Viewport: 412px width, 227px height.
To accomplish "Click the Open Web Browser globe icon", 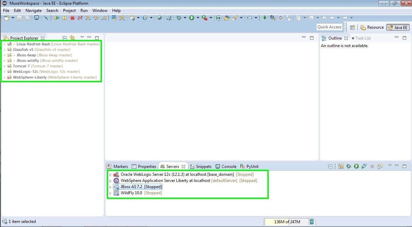I will [159, 18].
